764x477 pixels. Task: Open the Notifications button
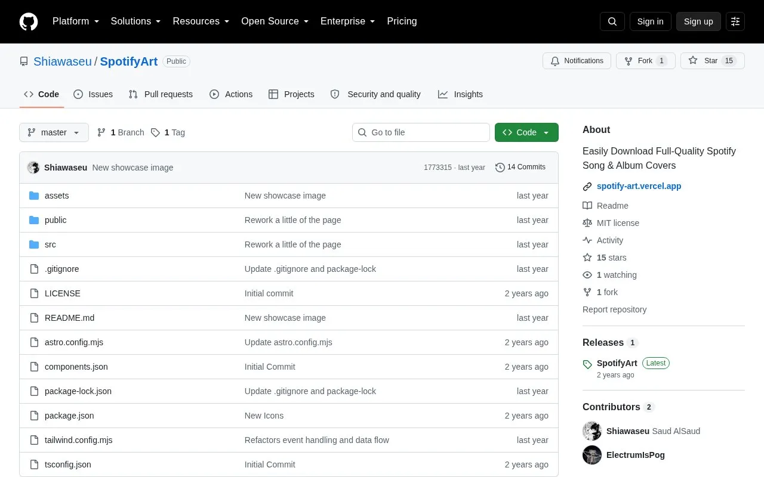(577, 61)
